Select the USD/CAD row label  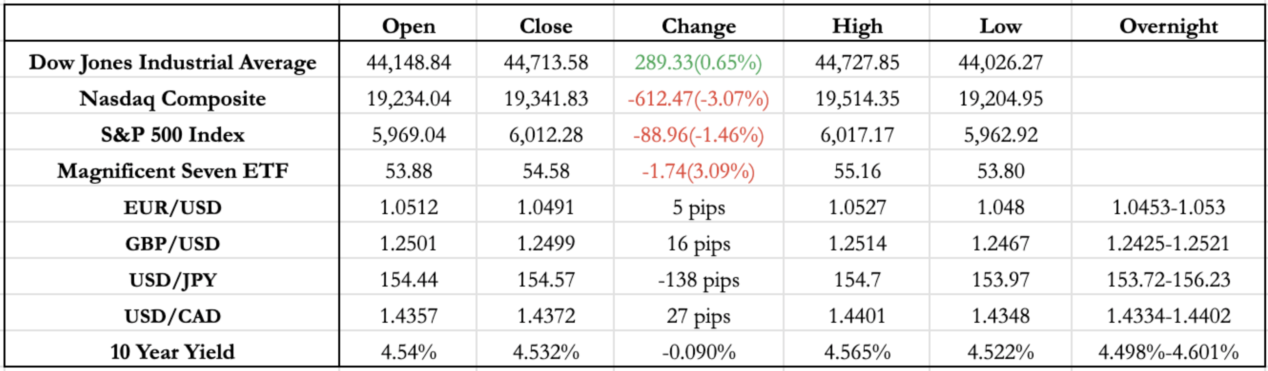172,316
